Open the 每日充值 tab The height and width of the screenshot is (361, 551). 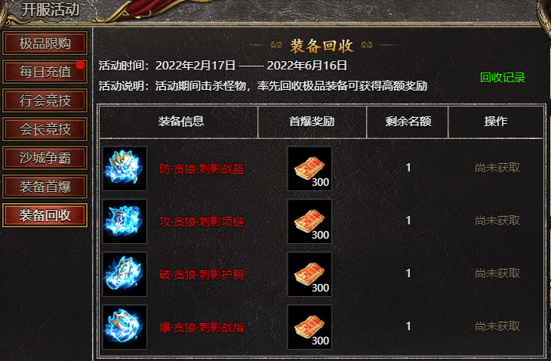[45, 72]
